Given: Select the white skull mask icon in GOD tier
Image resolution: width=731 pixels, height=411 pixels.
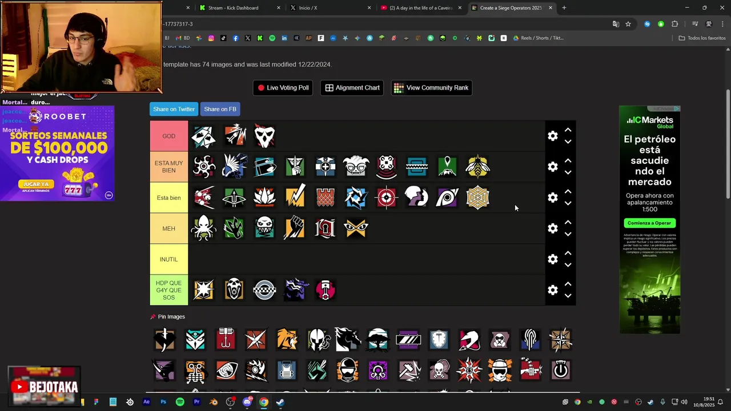Looking at the screenshot, I should (x=264, y=136).
